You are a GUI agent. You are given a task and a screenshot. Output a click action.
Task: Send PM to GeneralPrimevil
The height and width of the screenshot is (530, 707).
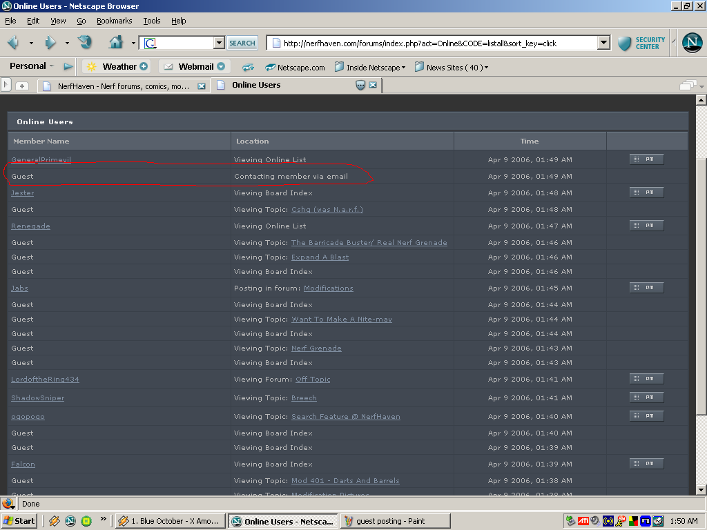point(646,159)
